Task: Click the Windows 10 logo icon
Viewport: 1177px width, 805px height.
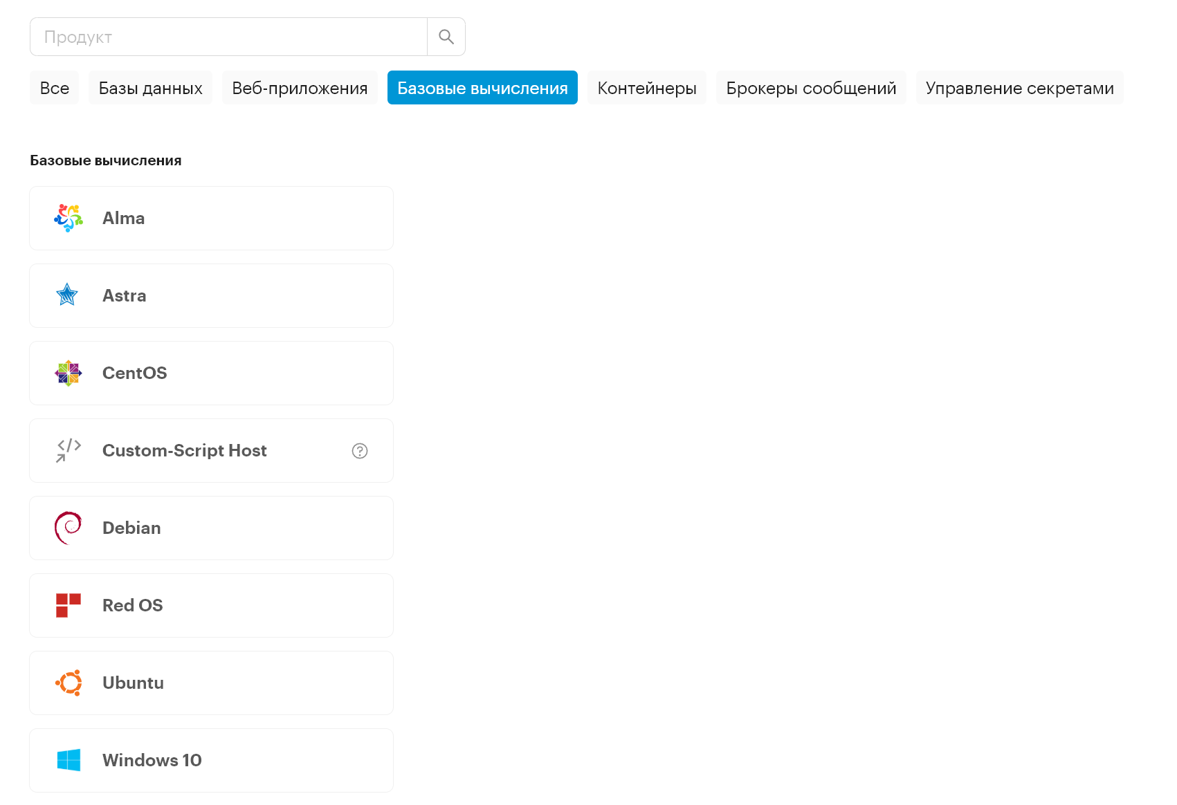Action: (69, 760)
